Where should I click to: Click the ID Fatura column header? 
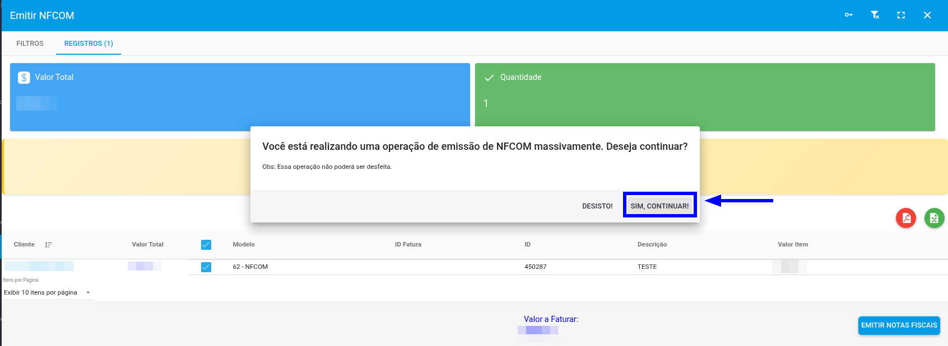point(408,244)
